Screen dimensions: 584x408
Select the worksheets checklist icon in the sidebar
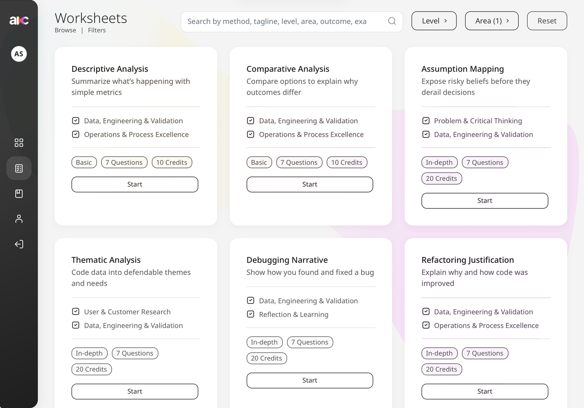tap(19, 168)
